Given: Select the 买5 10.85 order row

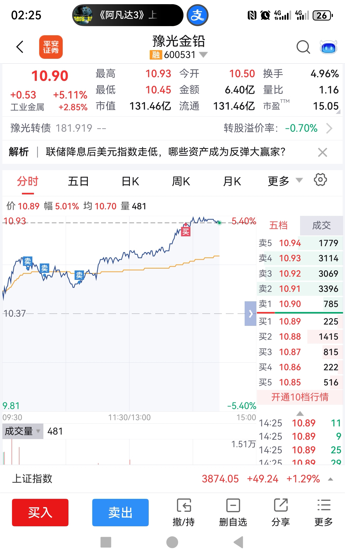Looking at the screenshot, I should click(x=300, y=382).
